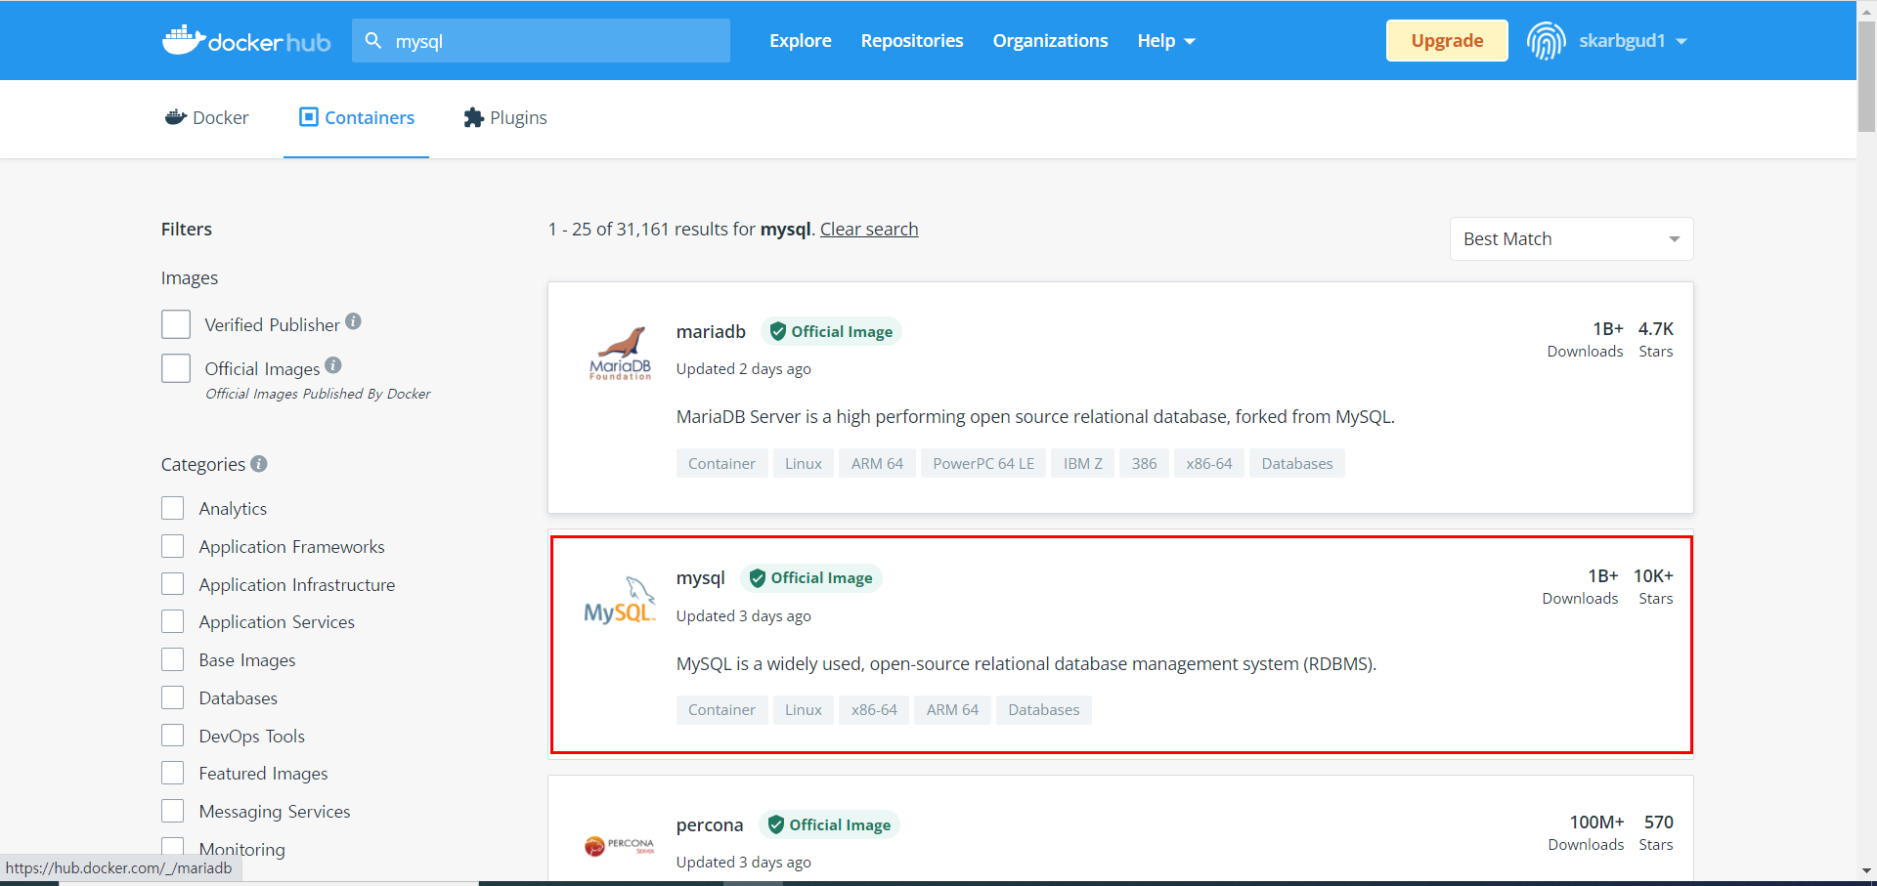This screenshot has width=1877, height=886.
Task: Click x86-64 tag on mysql card
Action: (x=874, y=710)
